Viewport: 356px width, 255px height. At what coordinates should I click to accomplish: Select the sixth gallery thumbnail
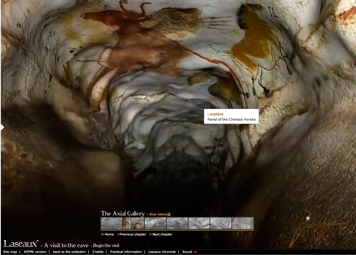point(221,223)
